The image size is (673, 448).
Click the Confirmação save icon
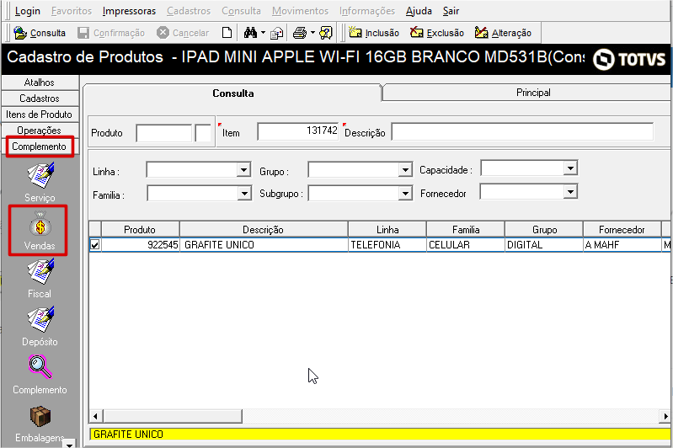(83, 33)
